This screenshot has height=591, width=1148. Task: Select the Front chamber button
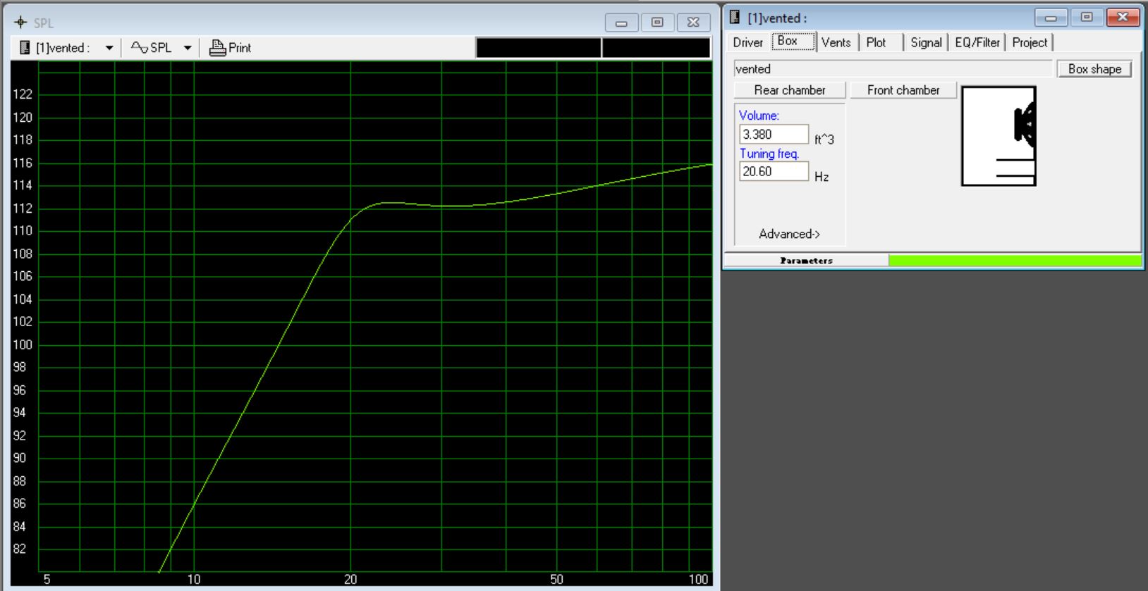[903, 90]
